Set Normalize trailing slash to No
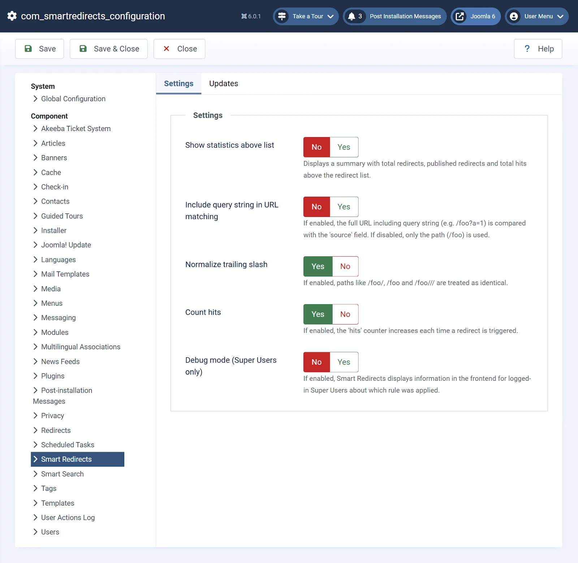The image size is (578, 563). coord(345,266)
